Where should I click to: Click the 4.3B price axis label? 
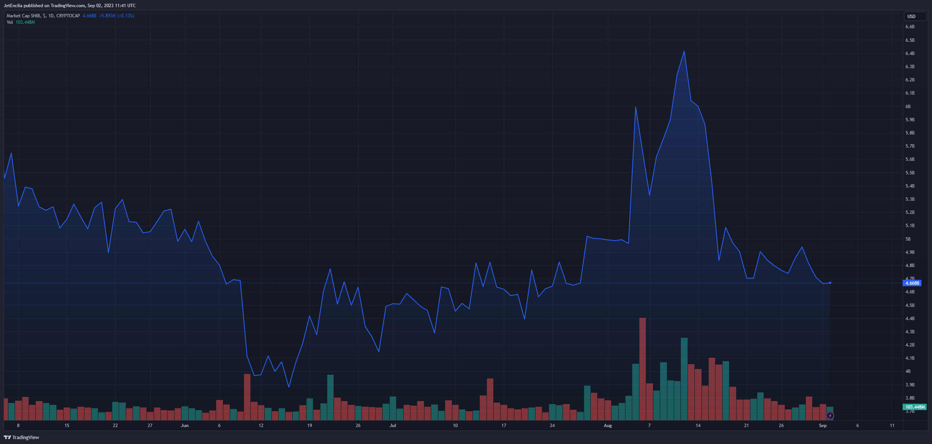coord(910,332)
